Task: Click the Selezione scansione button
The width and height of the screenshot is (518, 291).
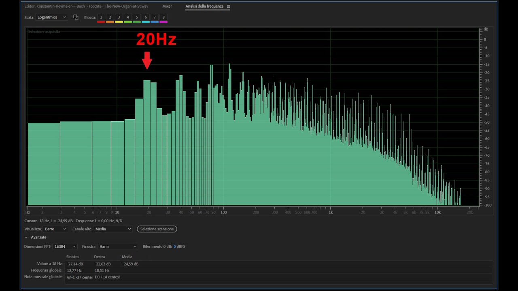Action: point(157,229)
